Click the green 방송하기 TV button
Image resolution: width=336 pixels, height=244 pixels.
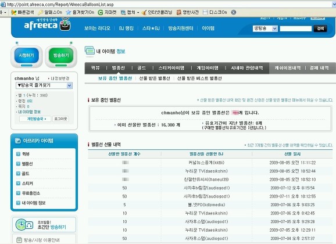pyautogui.click(x=61, y=56)
